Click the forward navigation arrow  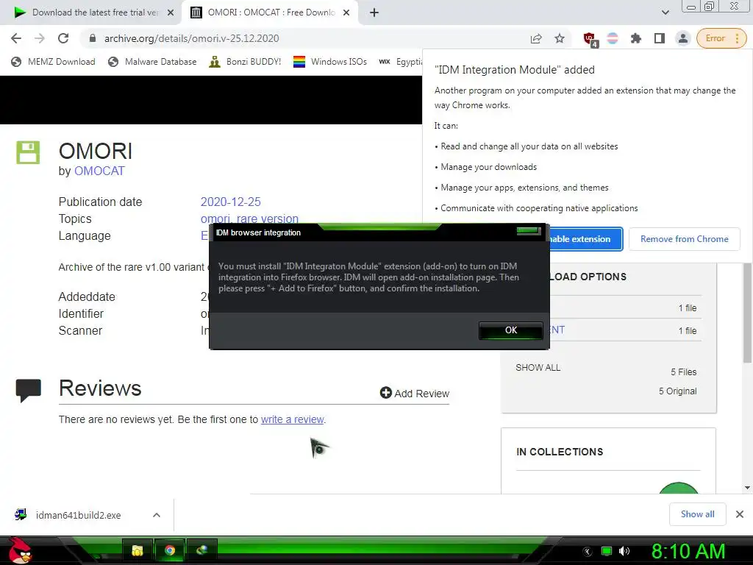[x=40, y=38]
